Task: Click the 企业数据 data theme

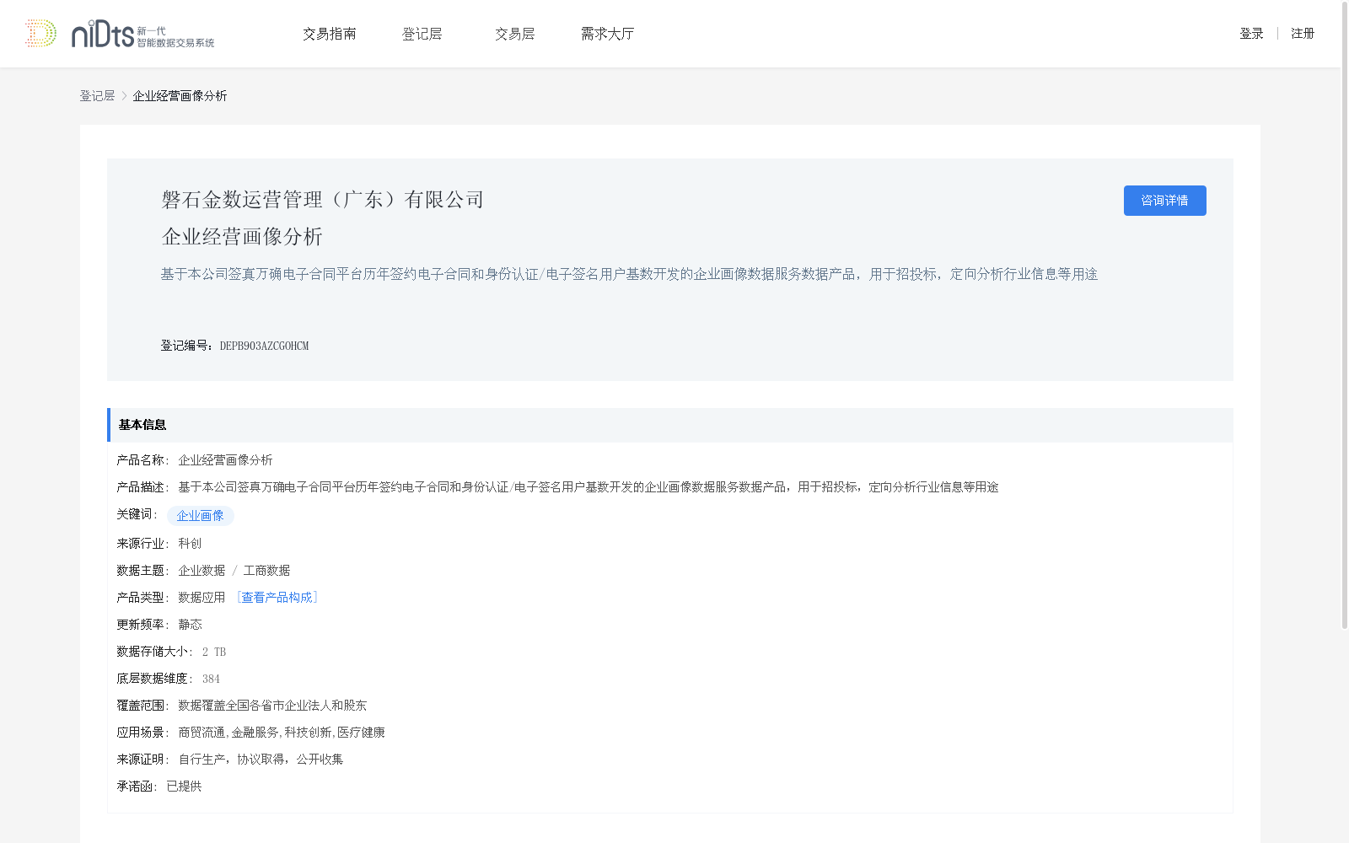Action: pos(202,571)
